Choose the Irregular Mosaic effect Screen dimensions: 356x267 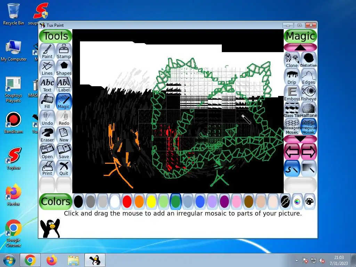tap(309, 127)
